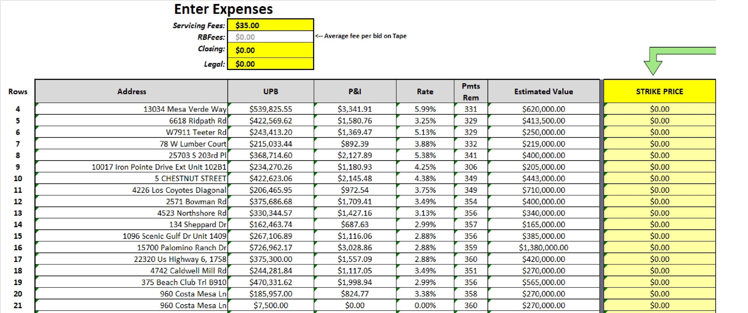The image size is (748, 313).
Task: Click the Pmts Rem column header
Action: [471, 92]
